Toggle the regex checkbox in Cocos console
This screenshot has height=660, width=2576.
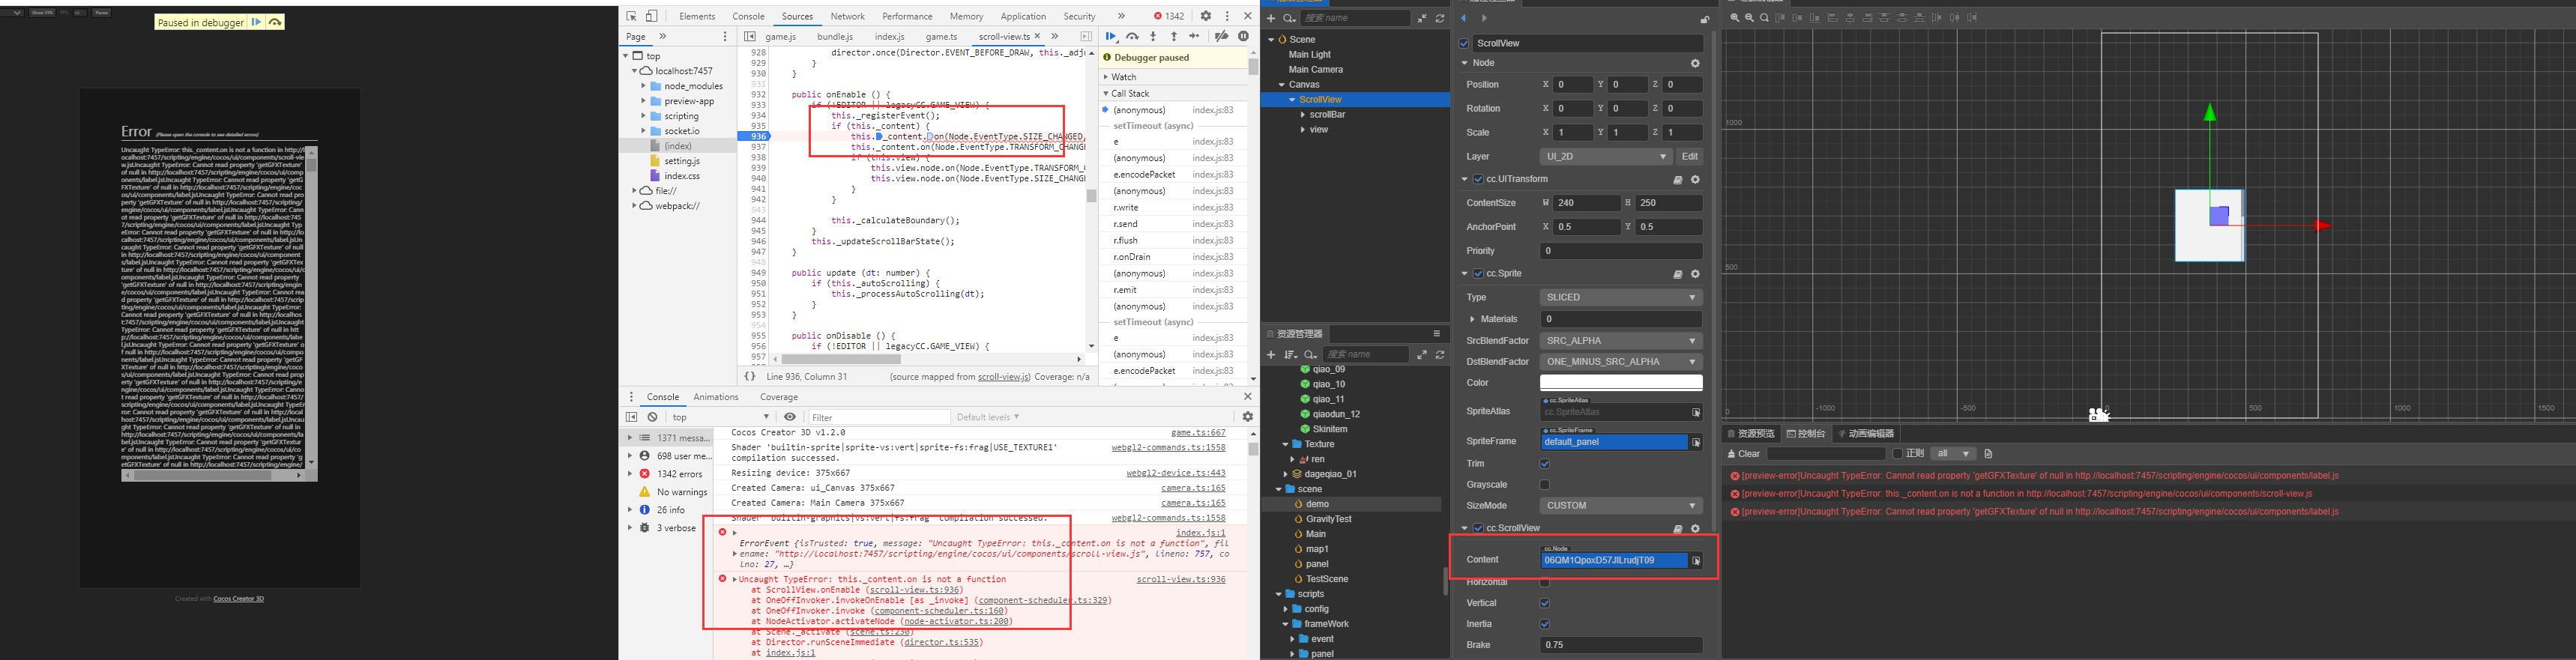pyautogui.click(x=1897, y=454)
